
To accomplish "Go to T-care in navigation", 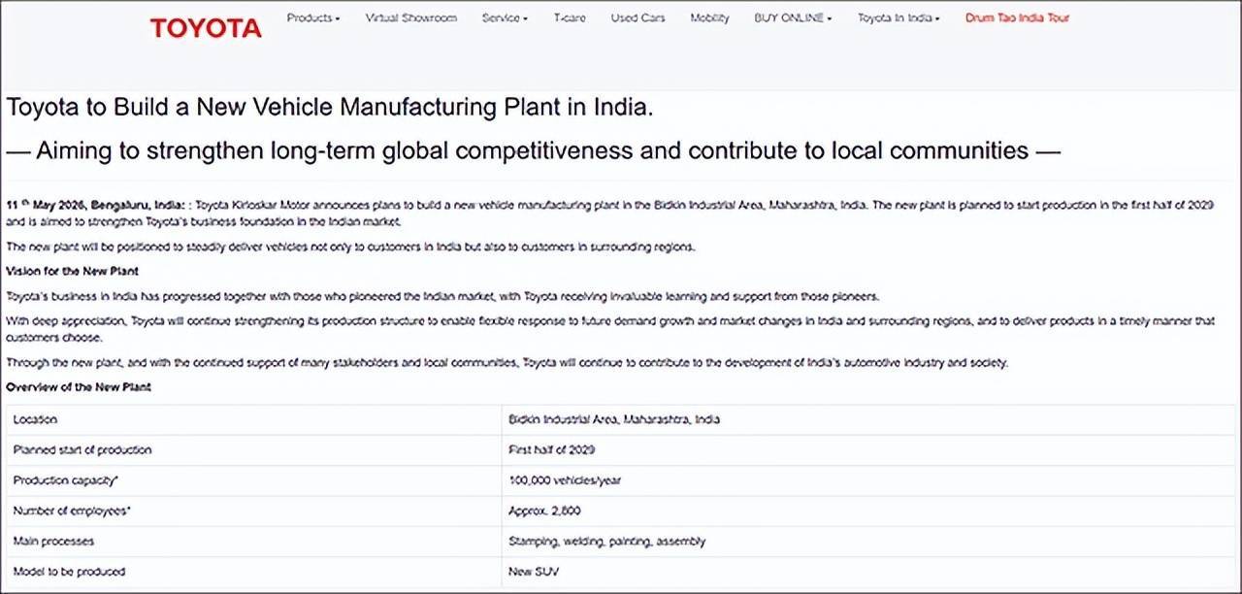I will (570, 17).
